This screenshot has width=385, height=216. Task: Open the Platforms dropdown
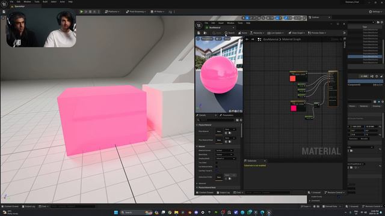pos(112,11)
